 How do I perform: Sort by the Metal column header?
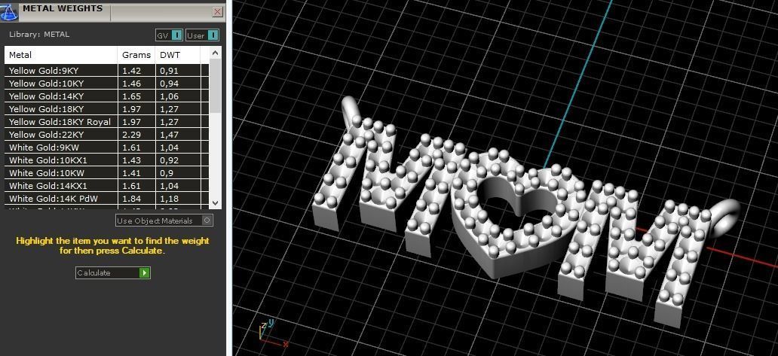point(61,55)
